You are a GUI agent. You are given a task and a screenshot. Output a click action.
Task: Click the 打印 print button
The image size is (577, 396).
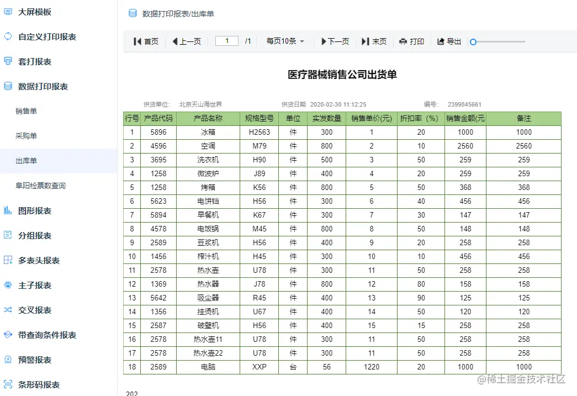412,41
